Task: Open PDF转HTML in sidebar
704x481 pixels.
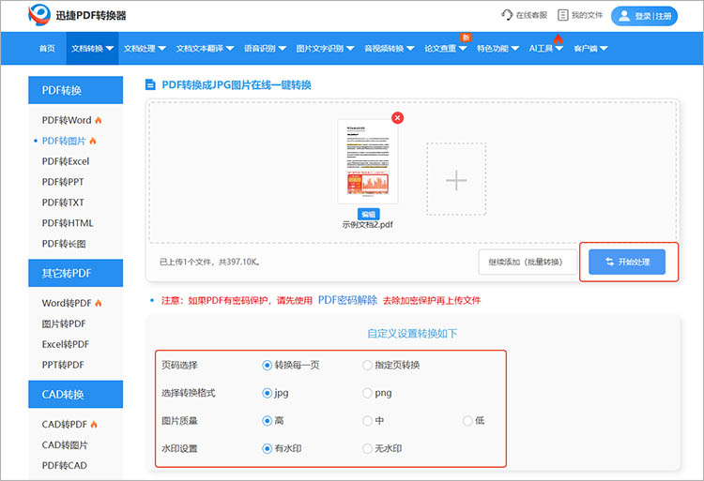Action: [68, 223]
